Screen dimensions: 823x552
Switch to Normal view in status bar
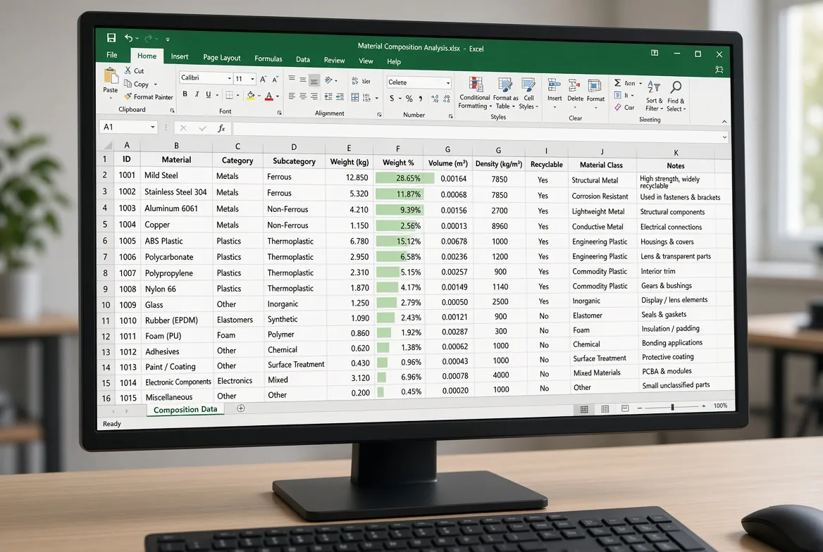point(584,409)
